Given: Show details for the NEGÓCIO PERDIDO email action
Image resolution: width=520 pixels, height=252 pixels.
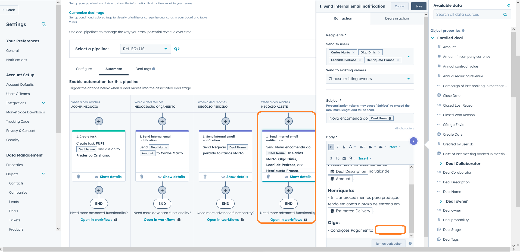Looking at the screenshot, I should (x=237, y=177).
